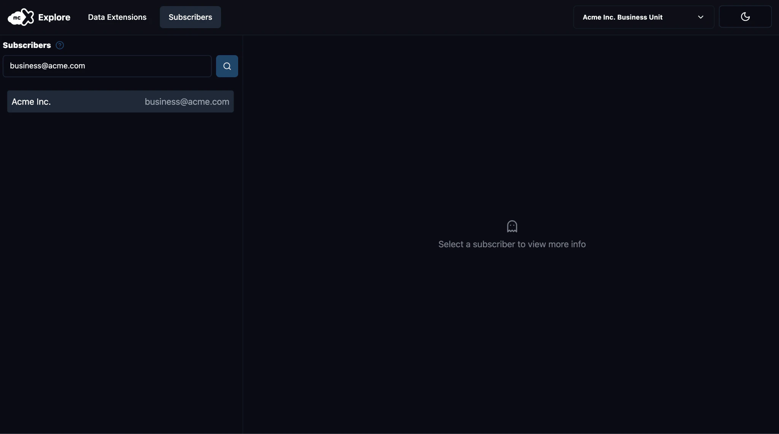Click the Subscribers panel heading
The height and width of the screenshot is (434, 779).
[27, 45]
